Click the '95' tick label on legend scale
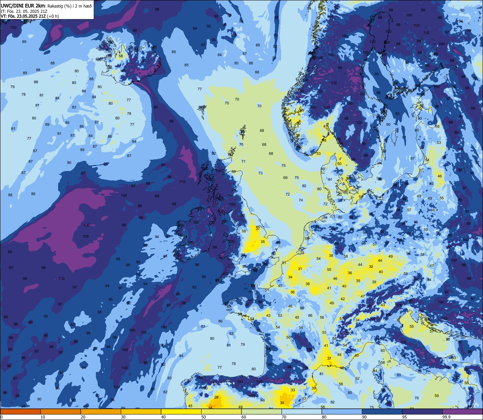483x420 pixels. (x=405, y=417)
